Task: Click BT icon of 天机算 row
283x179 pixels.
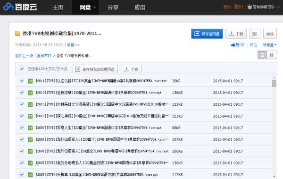Action: tap(30, 175)
